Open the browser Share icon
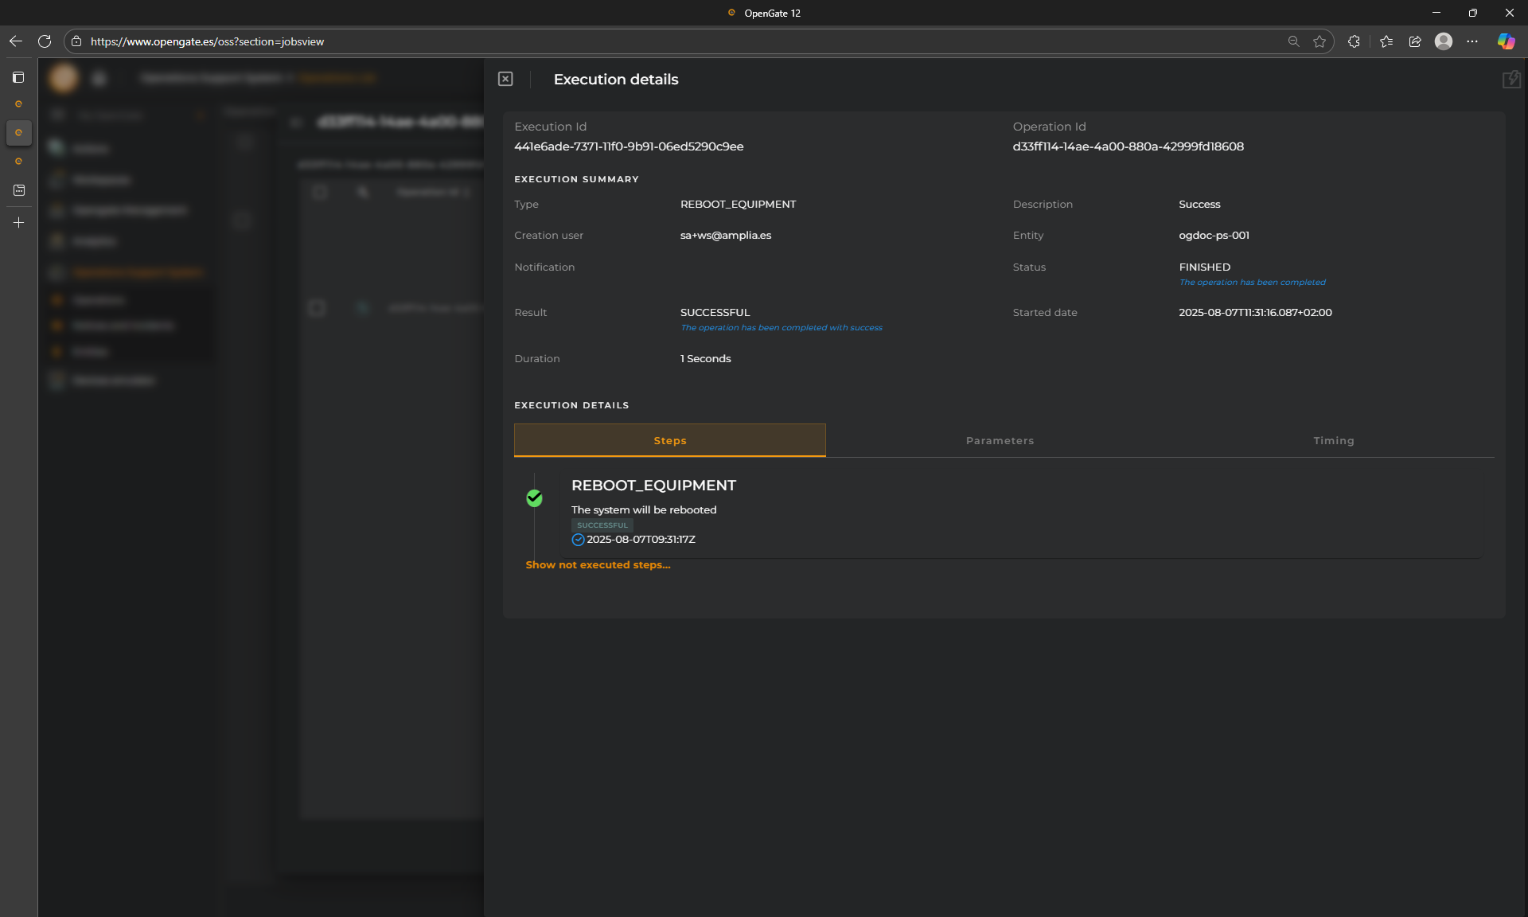1528x917 pixels. click(x=1415, y=41)
